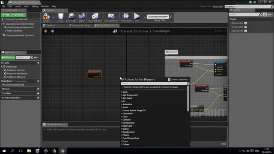Toggle Context Sensitive checkbox
274x154 pixels.
(169, 80)
